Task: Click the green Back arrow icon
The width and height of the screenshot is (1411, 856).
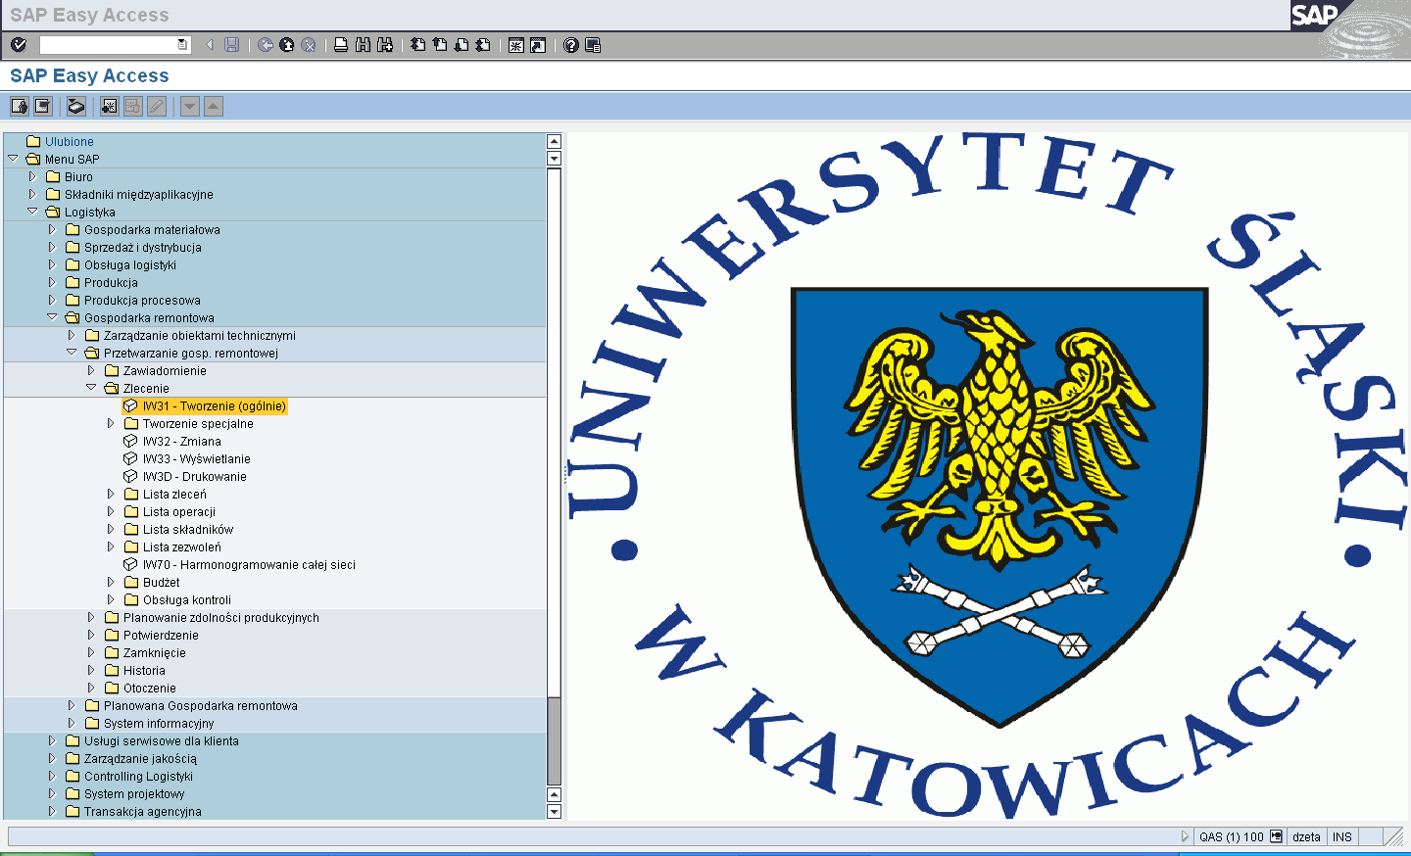Action: 266,45
